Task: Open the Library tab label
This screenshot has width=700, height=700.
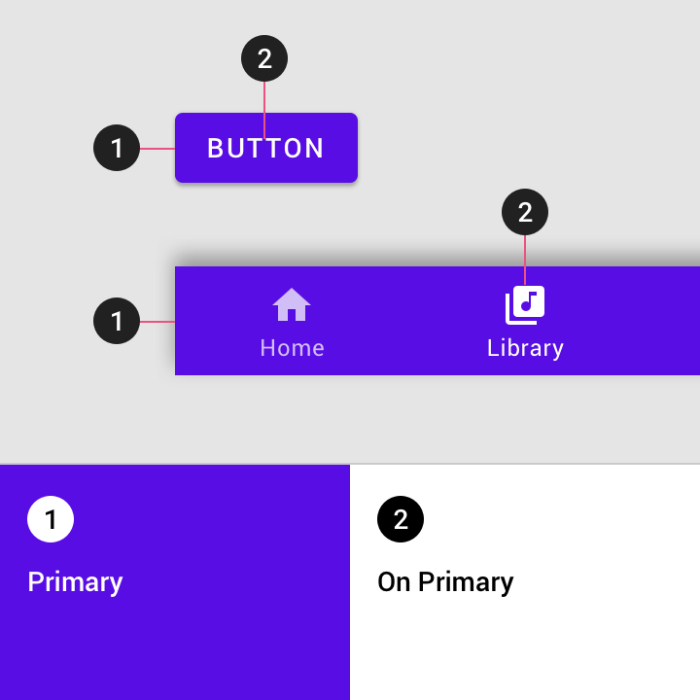Action: (x=525, y=349)
